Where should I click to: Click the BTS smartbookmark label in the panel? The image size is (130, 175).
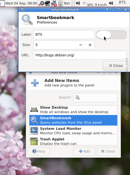(122, 2)
